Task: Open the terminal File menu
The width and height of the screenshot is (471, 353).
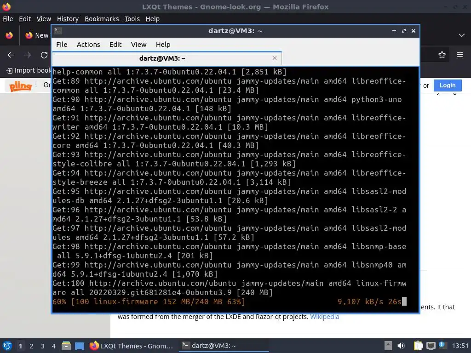Action: pyautogui.click(x=62, y=45)
